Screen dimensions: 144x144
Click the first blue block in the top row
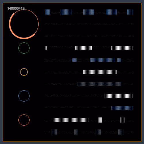click(x=48, y=12)
